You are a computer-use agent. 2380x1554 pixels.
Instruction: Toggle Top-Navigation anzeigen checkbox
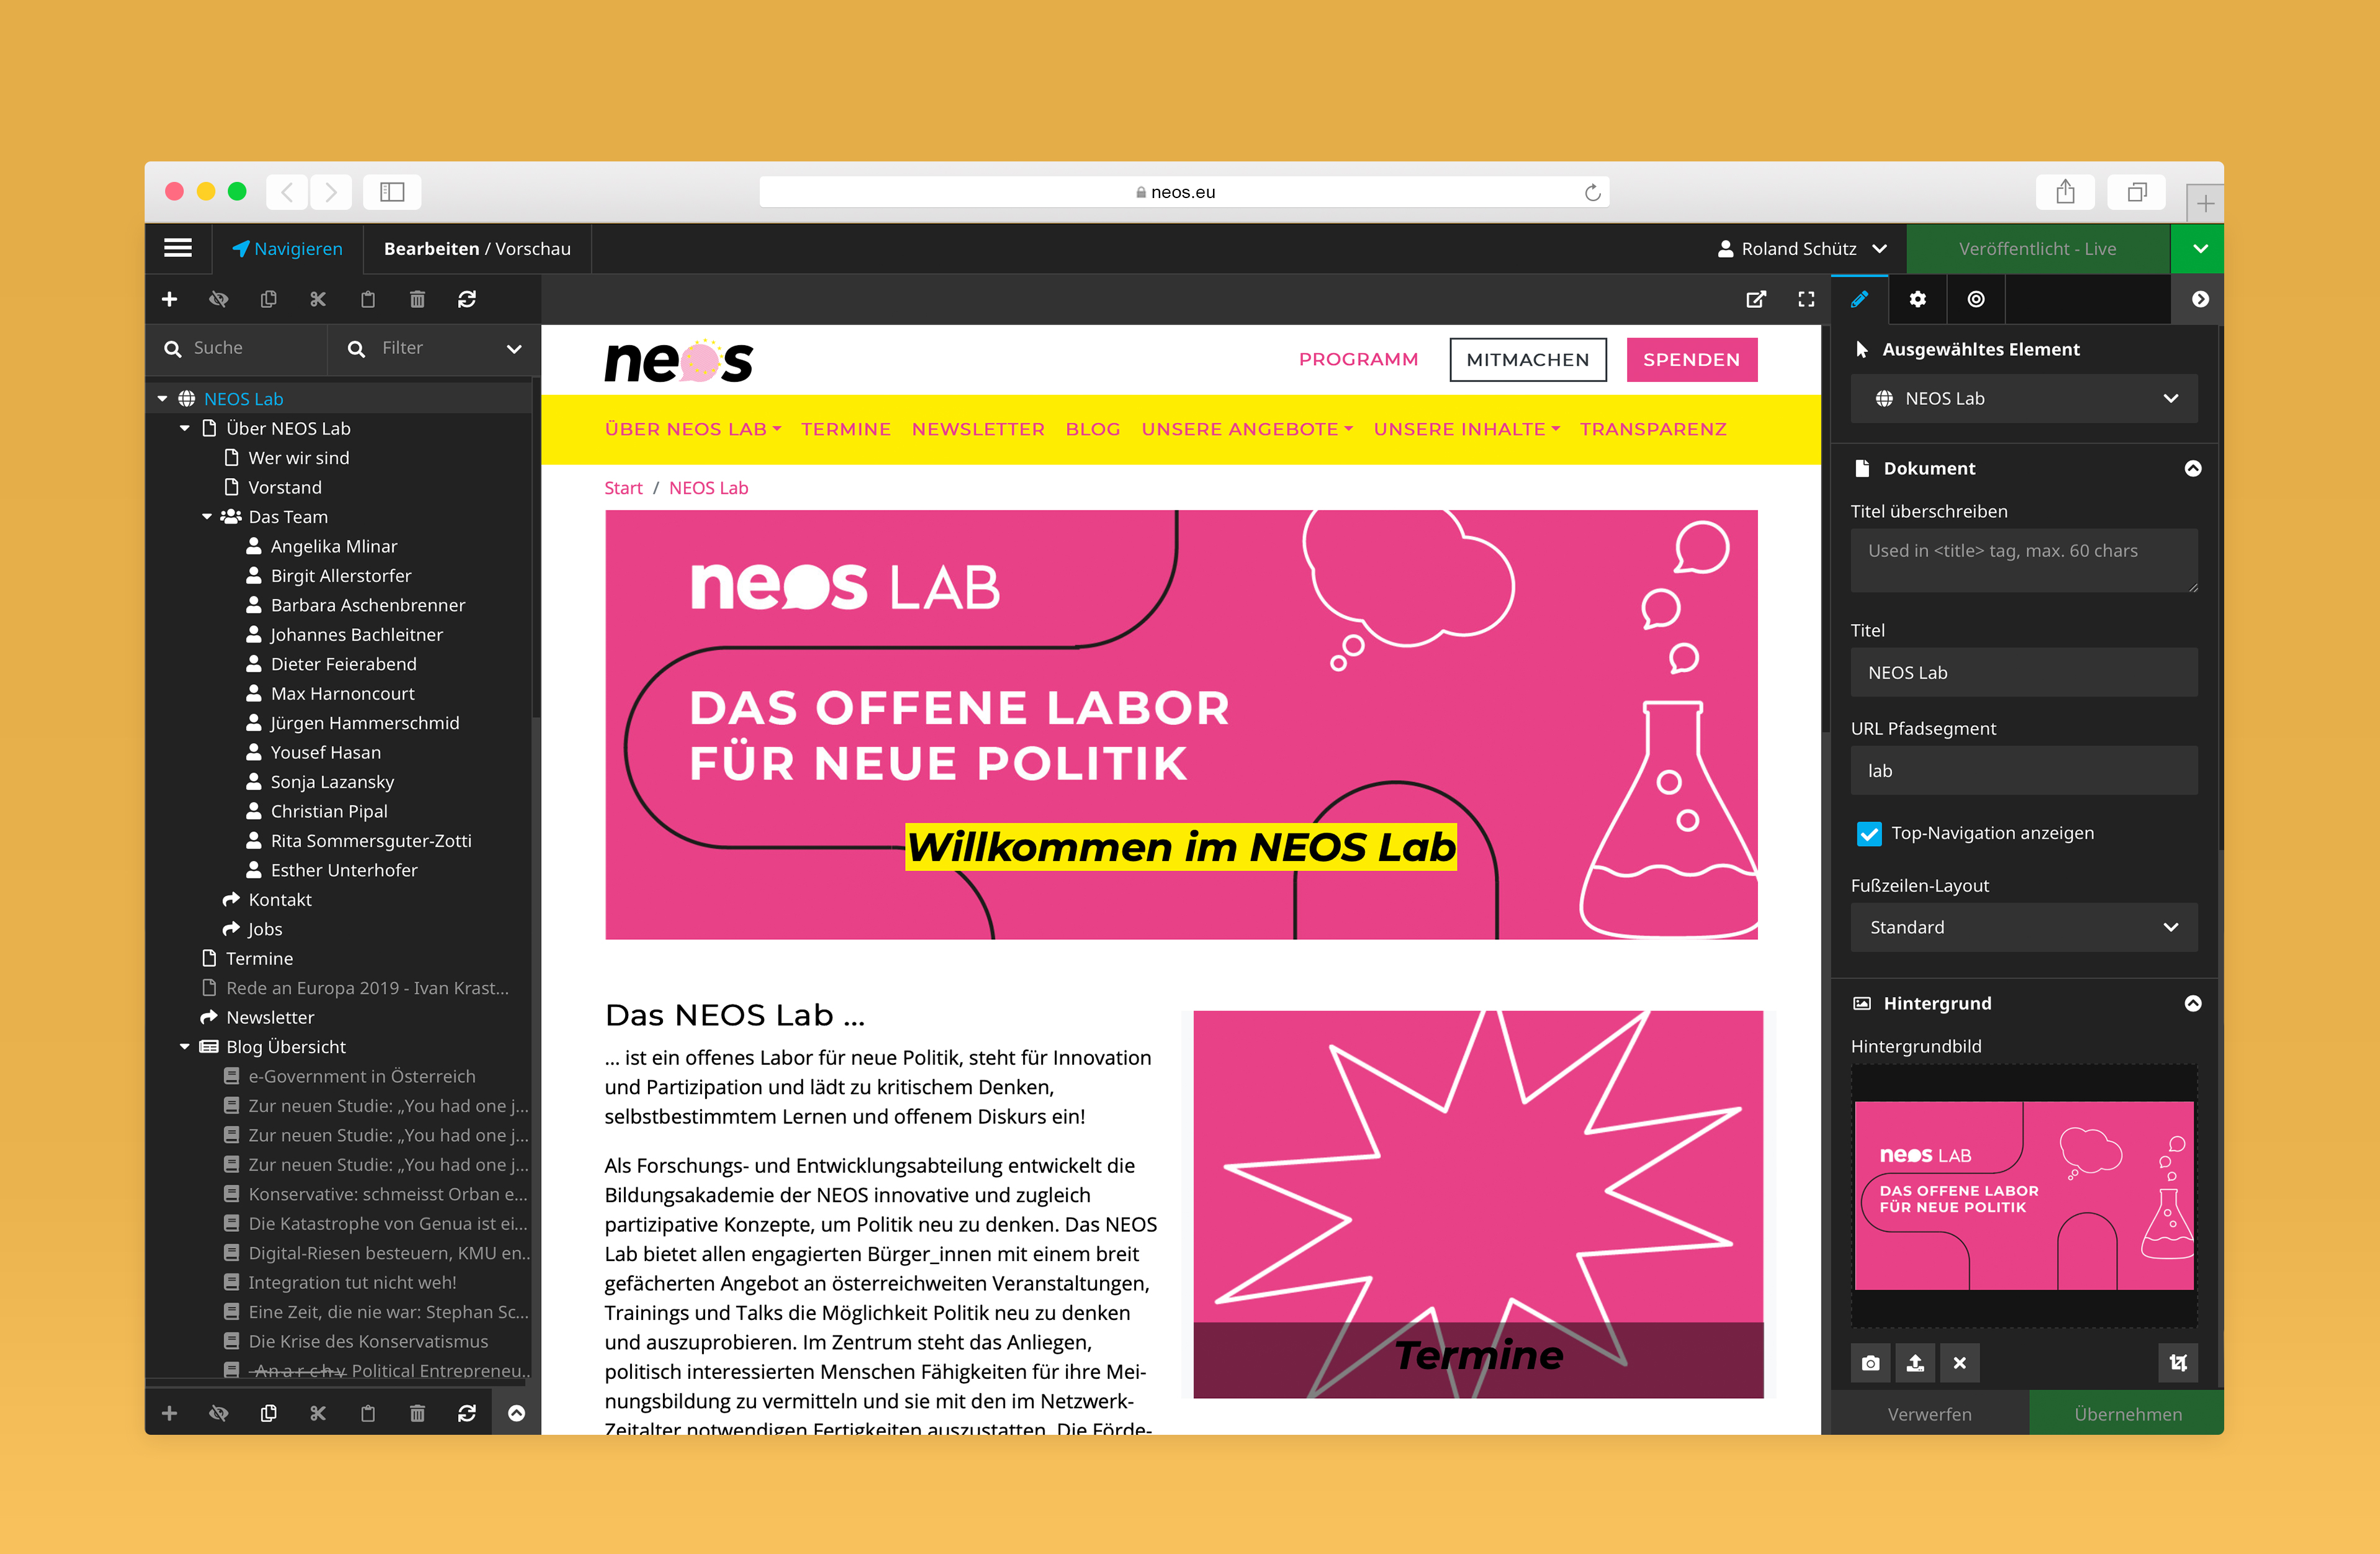1869,833
